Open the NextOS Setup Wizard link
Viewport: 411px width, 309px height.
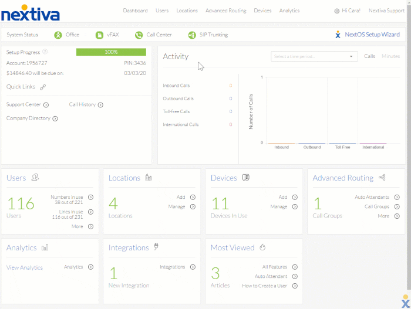tap(372, 35)
